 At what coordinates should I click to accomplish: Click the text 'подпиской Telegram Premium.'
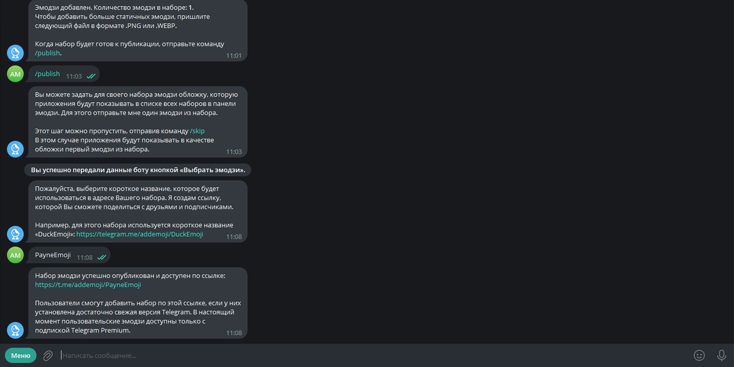click(x=83, y=330)
